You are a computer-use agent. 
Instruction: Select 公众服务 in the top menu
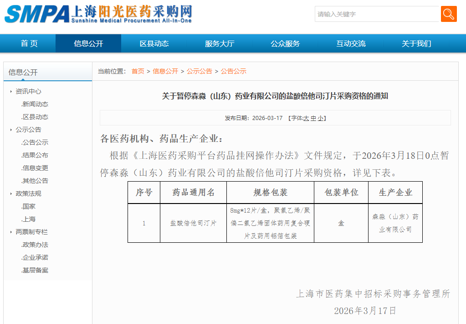point(285,44)
